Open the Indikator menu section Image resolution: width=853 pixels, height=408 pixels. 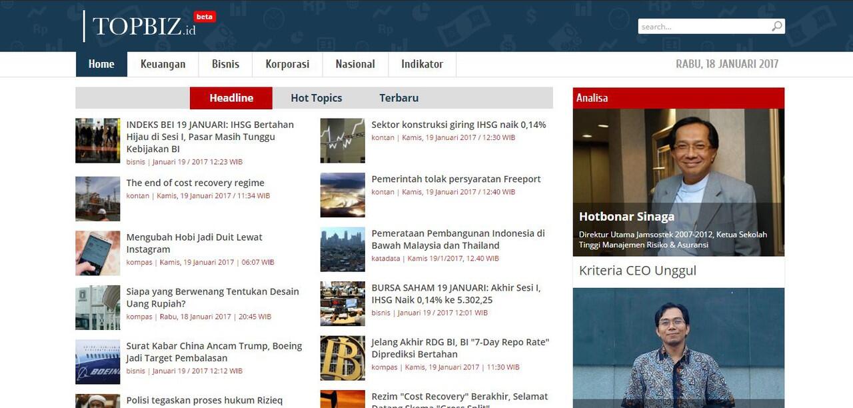coord(422,64)
